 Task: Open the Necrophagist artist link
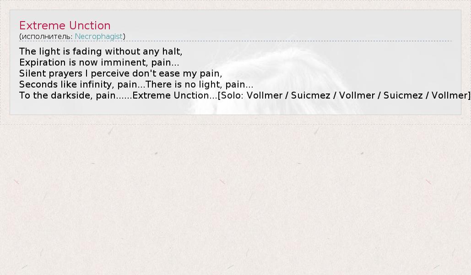98,36
